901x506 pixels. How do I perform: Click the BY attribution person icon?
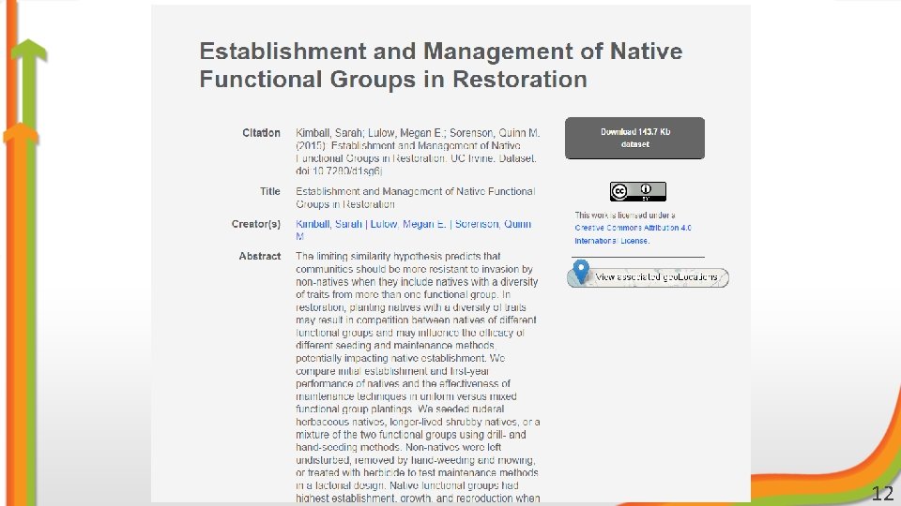pos(646,190)
